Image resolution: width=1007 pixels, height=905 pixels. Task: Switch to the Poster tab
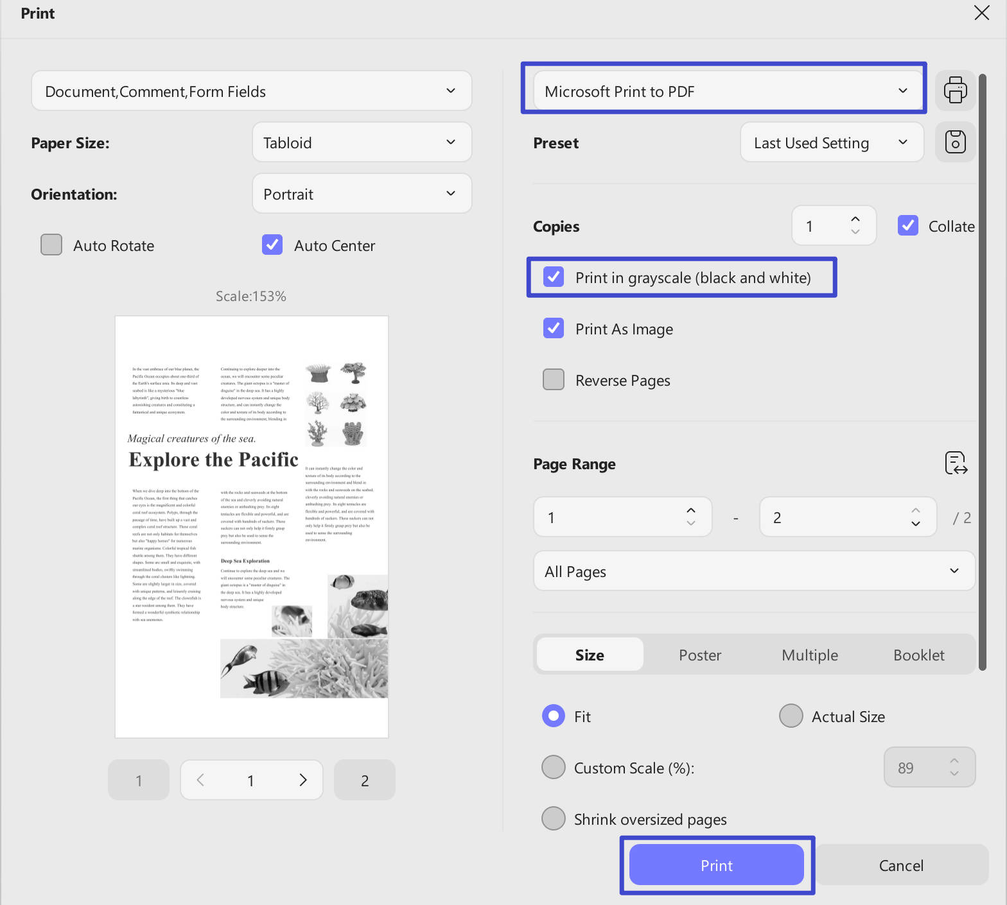tap(700, 654)
